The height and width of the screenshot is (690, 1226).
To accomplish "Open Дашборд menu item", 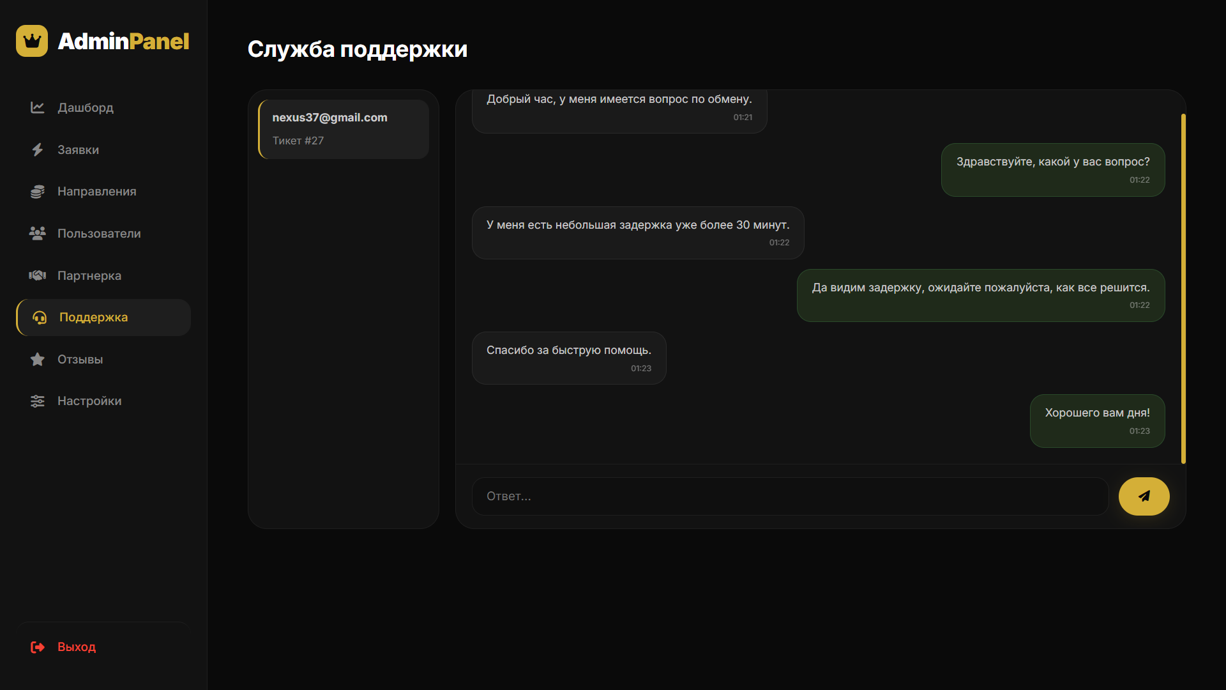I will point(103,107).
